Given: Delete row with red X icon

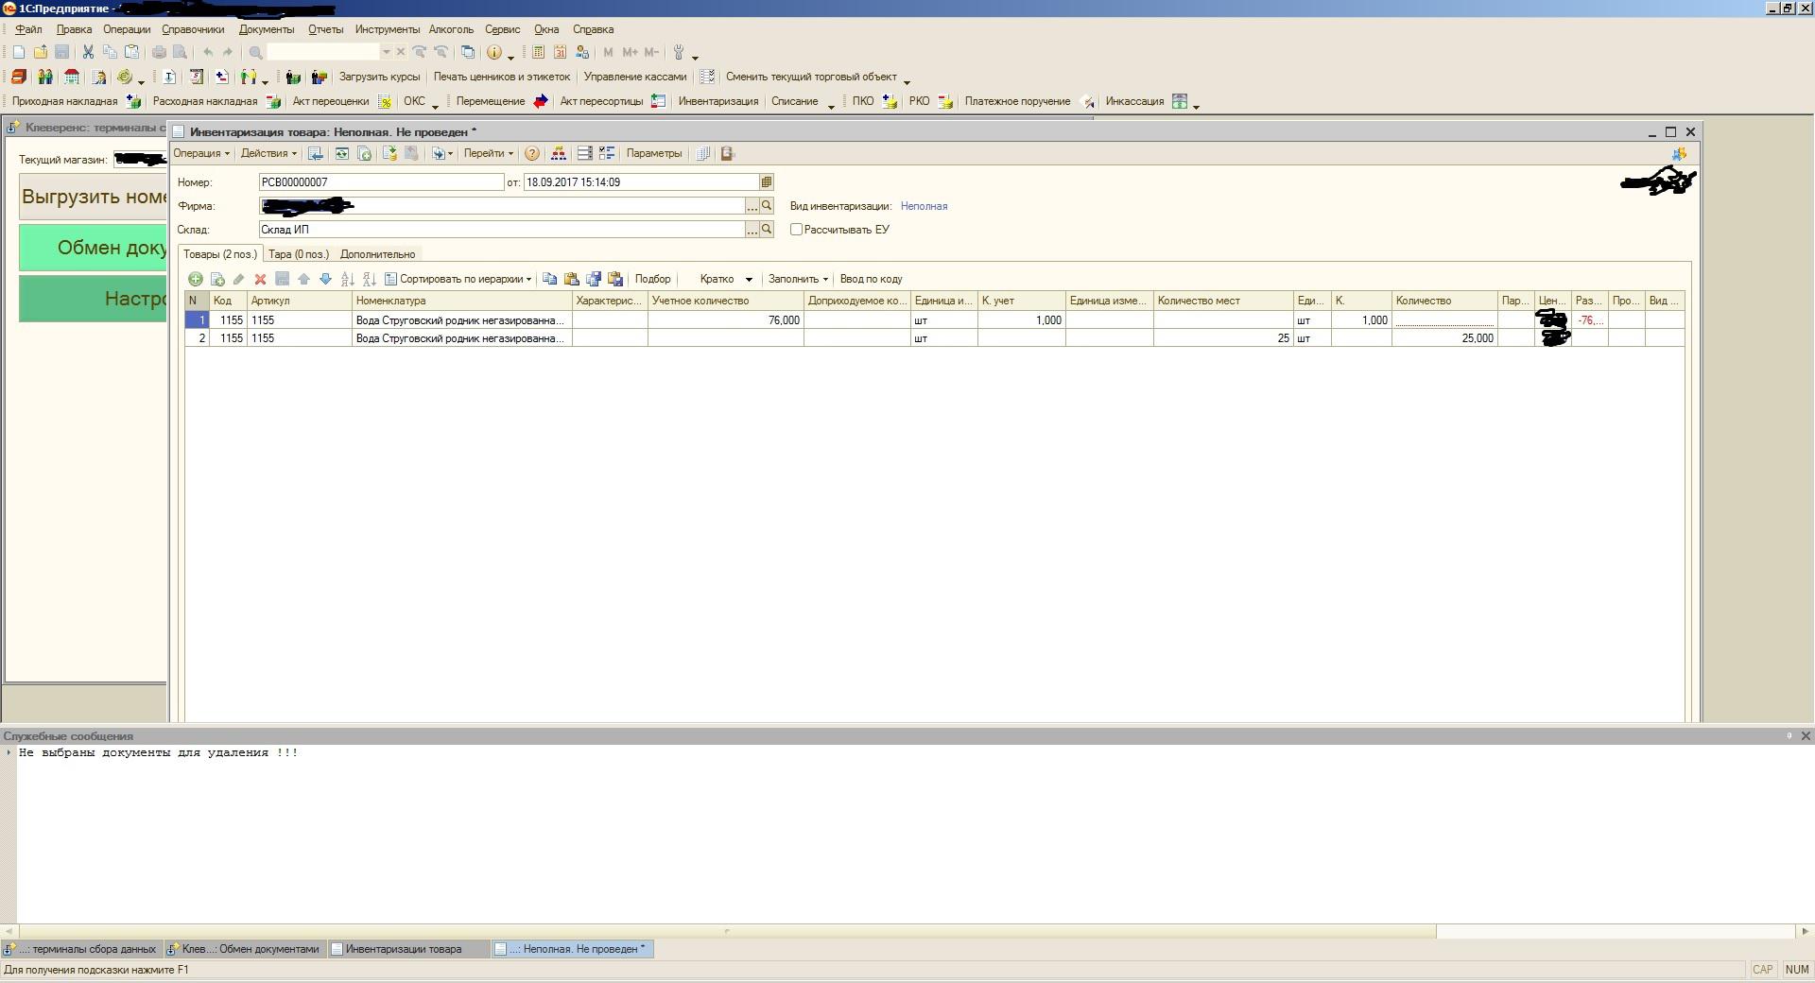Looking at the screenshot, I should click(x=260, y=279).
